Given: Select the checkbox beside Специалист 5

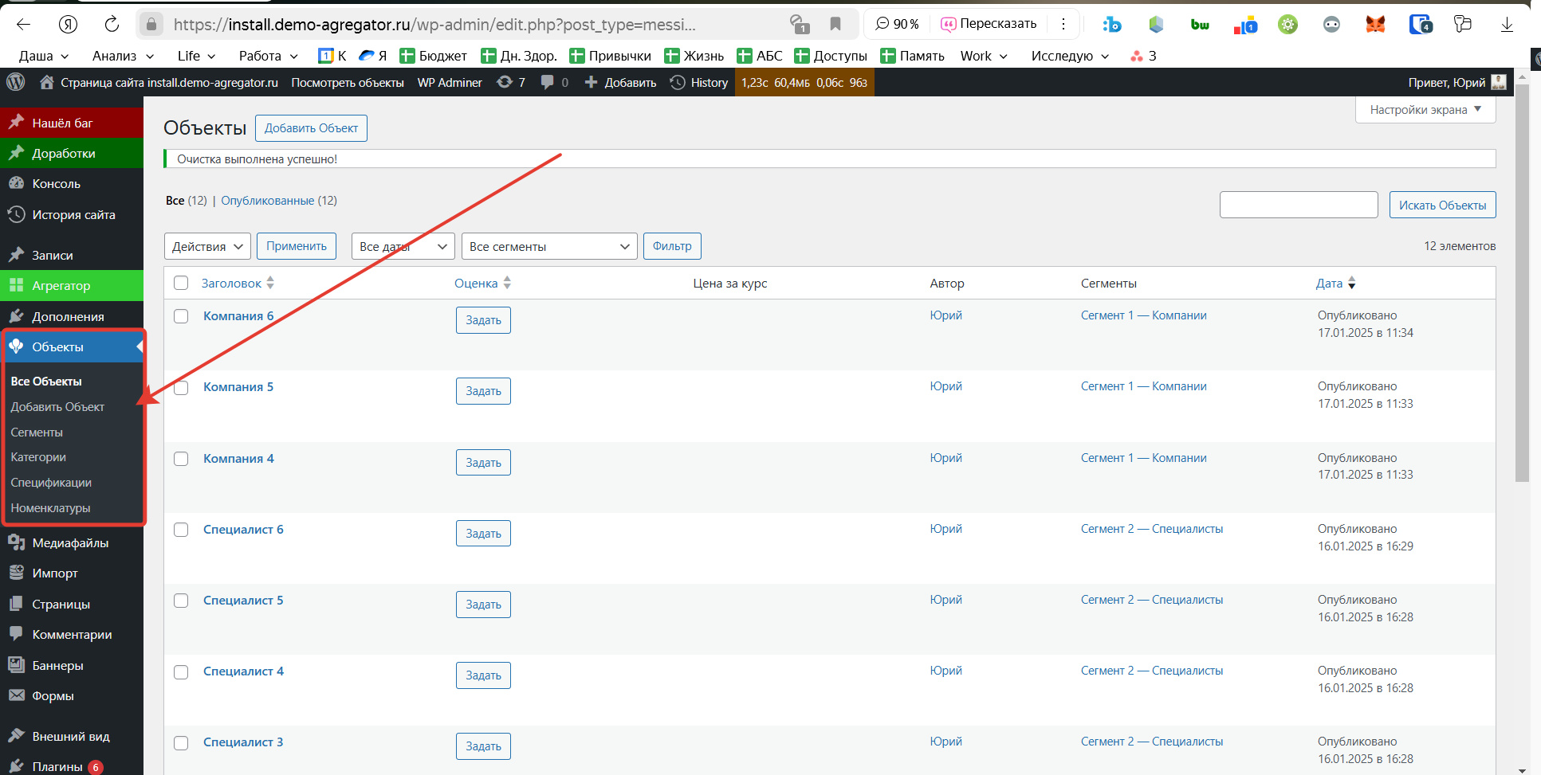Looking at the screenshot, I should 181,601.
